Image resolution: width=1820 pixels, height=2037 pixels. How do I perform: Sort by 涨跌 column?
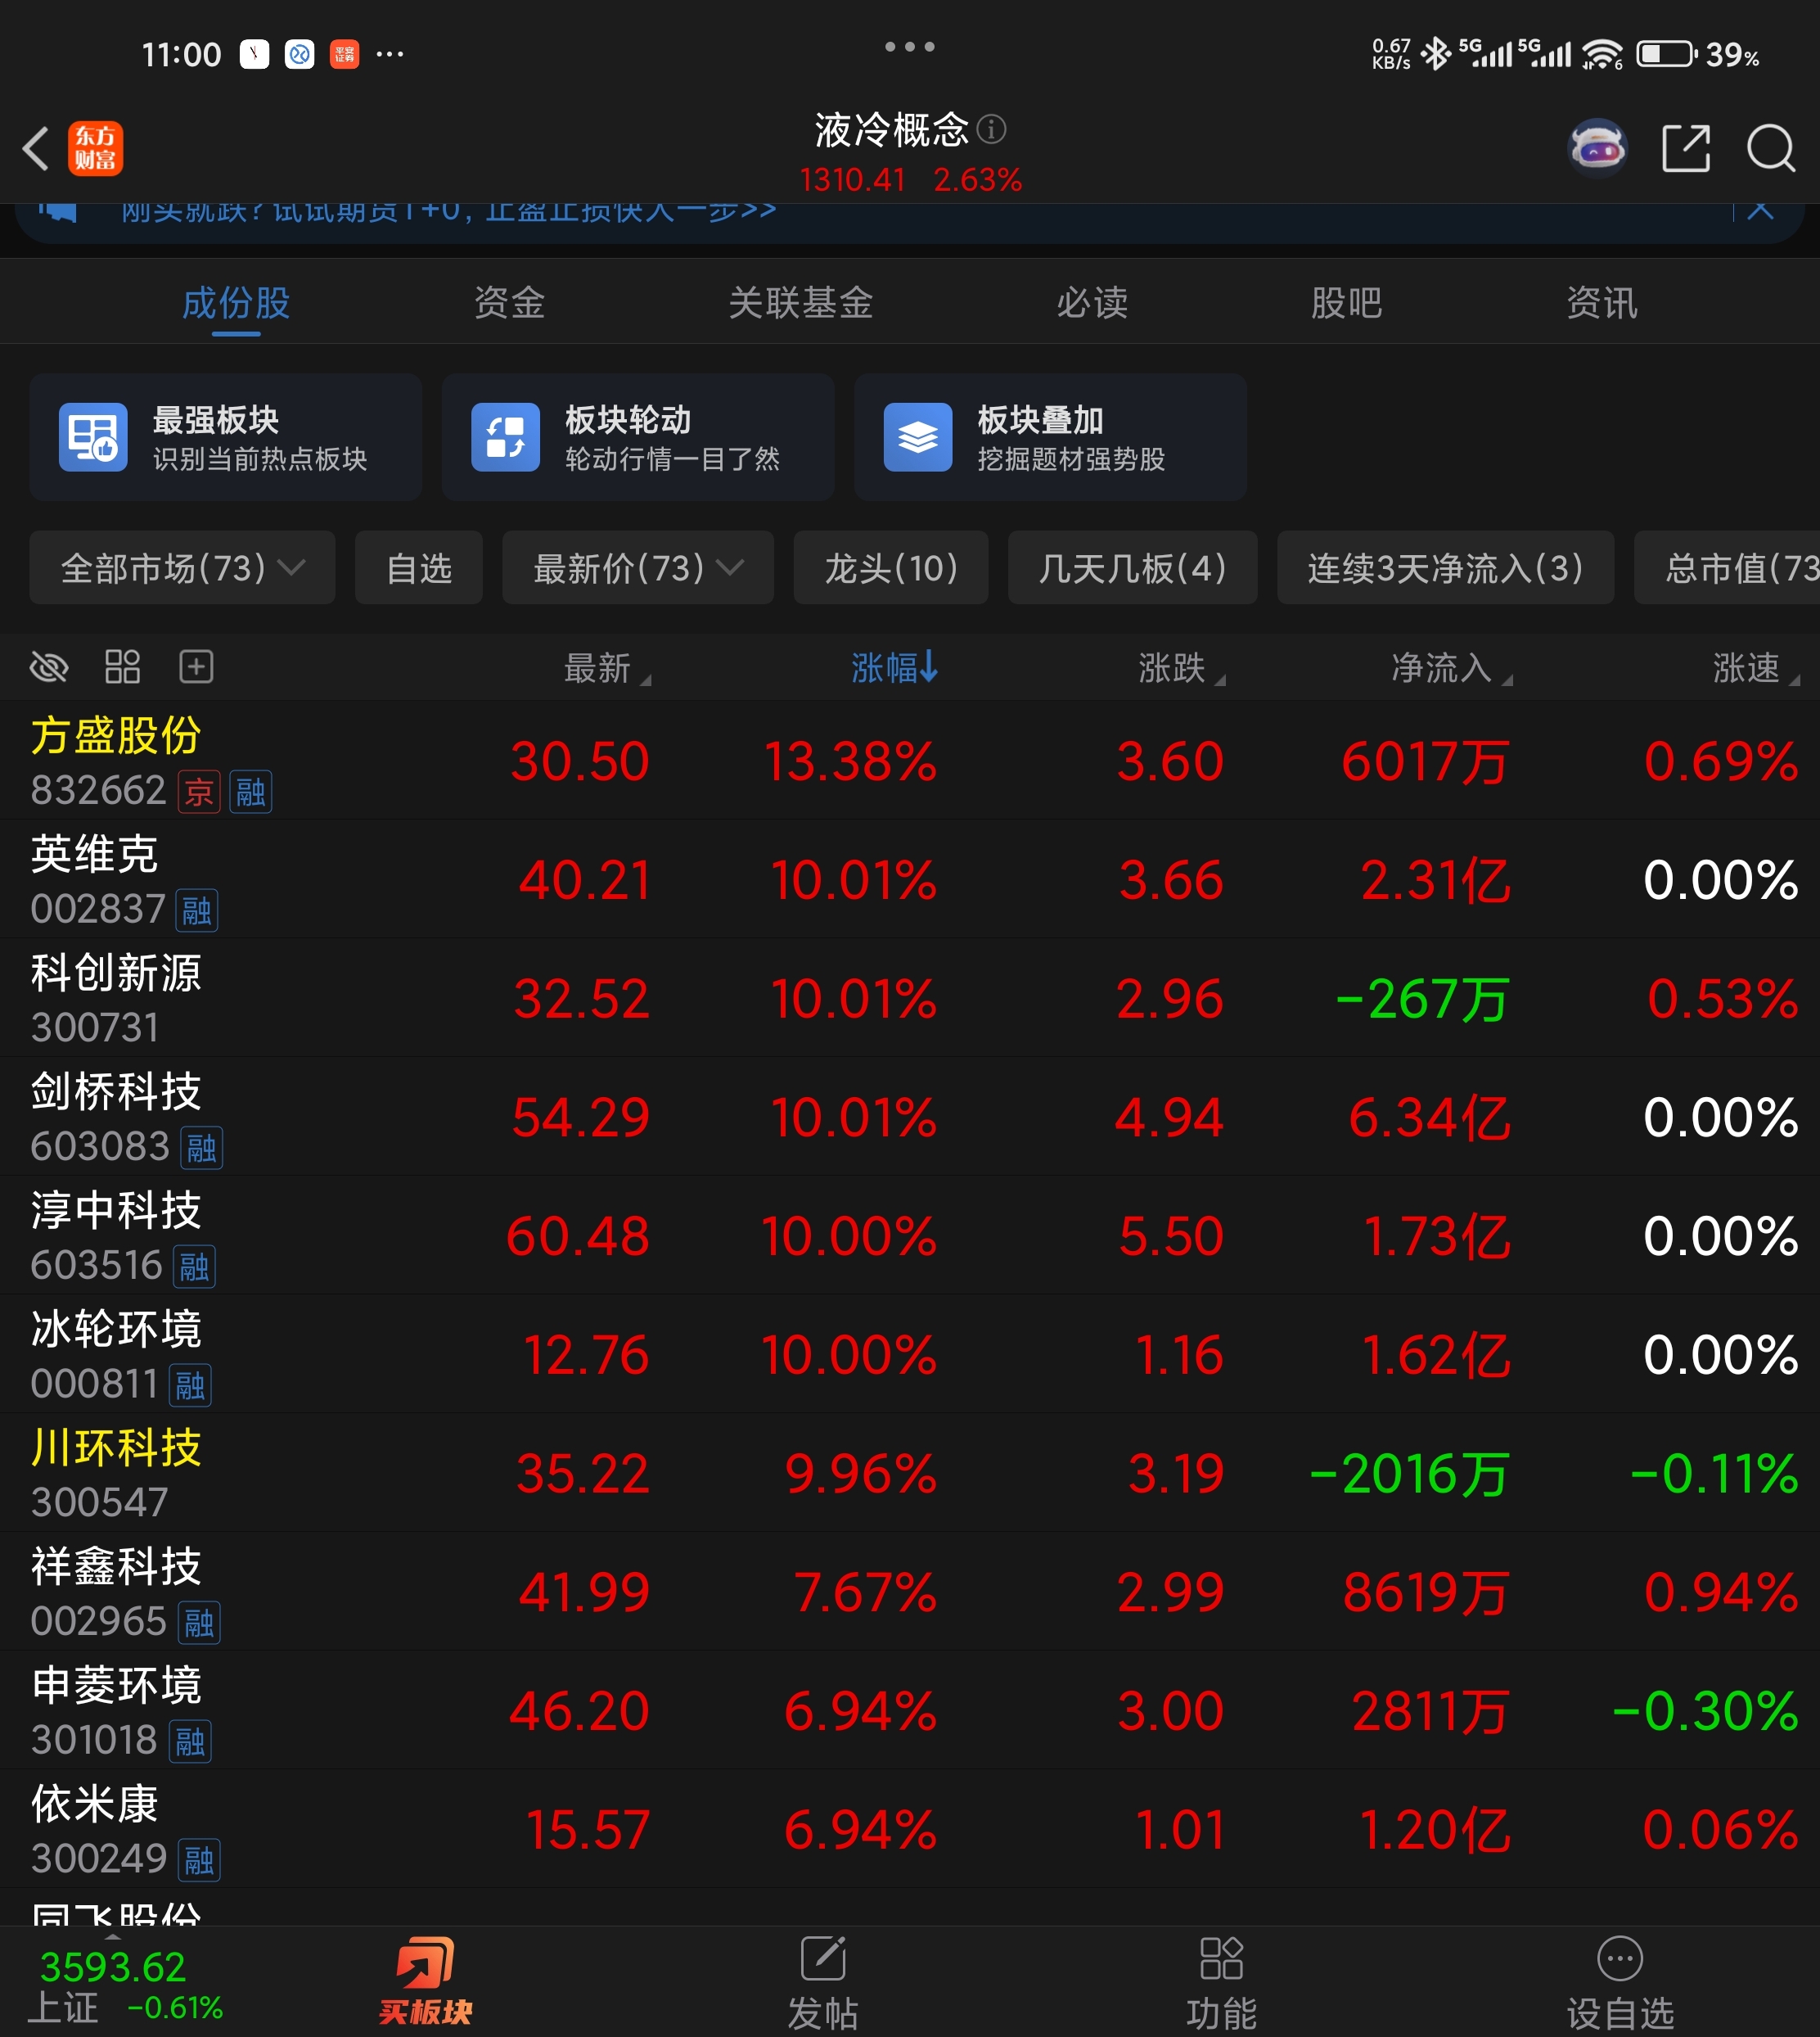1181,667
